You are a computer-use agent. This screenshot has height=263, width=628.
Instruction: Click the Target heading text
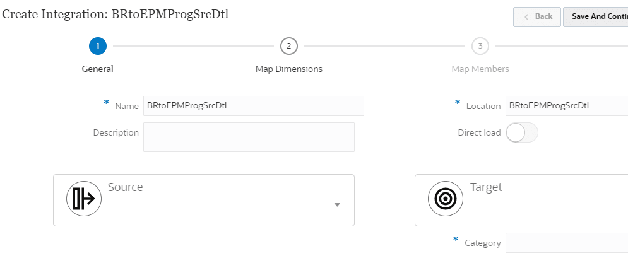click(486, 187)
